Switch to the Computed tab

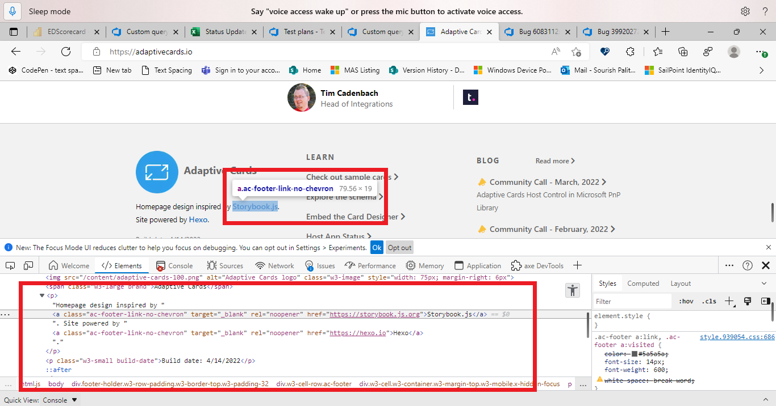643,283
